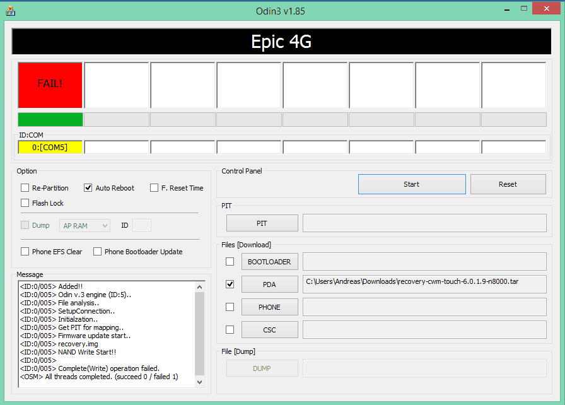Click the PIT file path field

pos(424,223)
